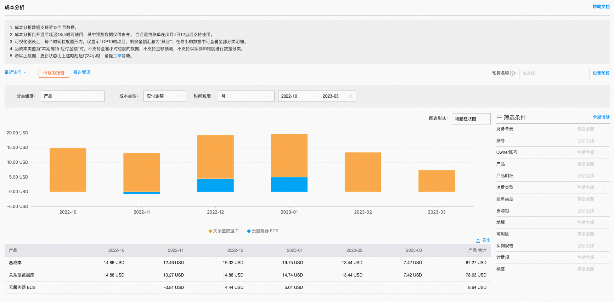The image size is (614, 302).
Task: Click the 总成本 row label
Action: coord(15,263)
